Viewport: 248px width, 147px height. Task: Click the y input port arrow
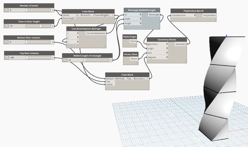click(78, 37)
